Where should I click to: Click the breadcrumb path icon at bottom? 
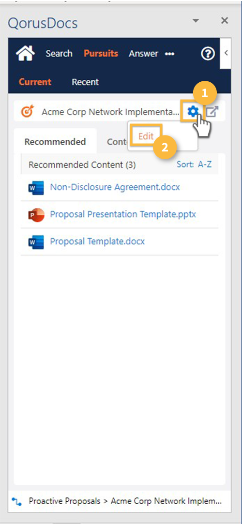tap(17, 501)
